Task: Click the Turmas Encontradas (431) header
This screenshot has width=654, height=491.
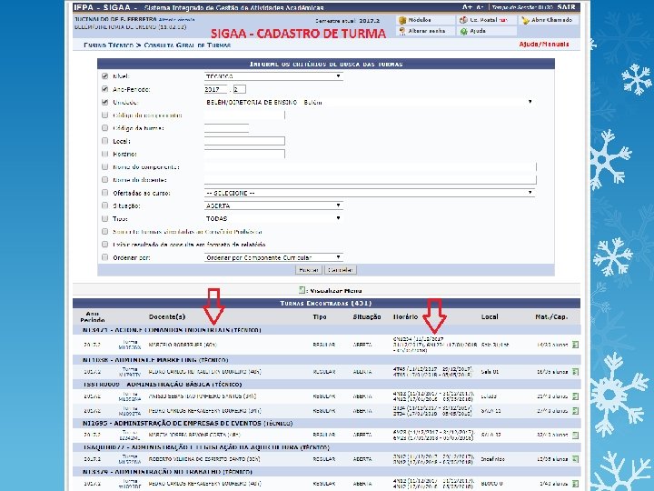Action: (326, 304)
